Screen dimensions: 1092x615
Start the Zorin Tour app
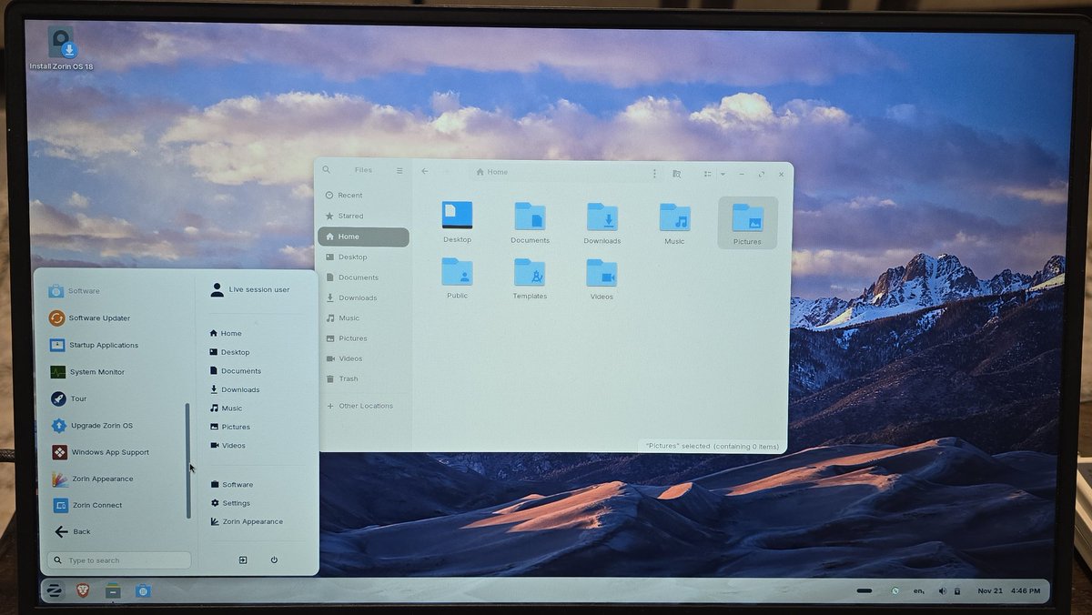pyautogui.click(x=68, y=398)
